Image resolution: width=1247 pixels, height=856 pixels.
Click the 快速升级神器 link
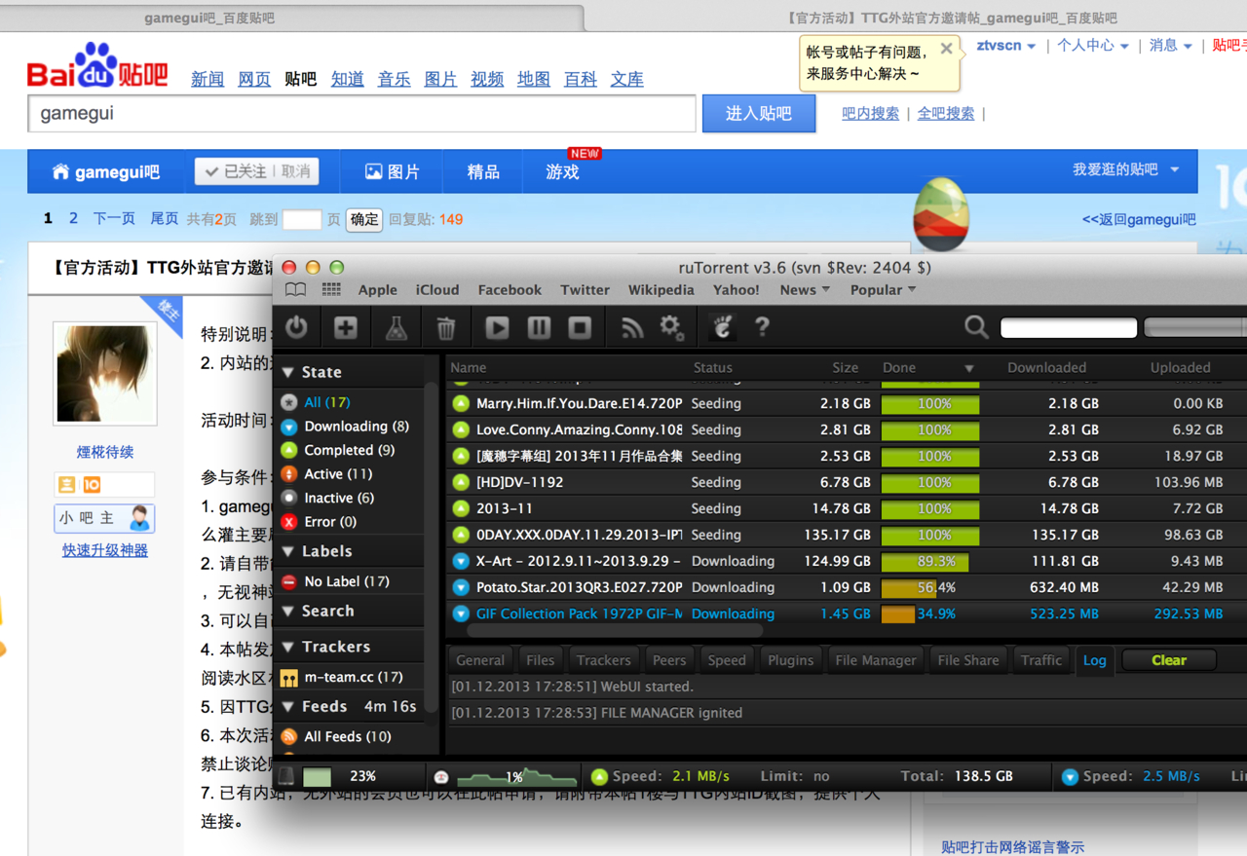[105, 550]
